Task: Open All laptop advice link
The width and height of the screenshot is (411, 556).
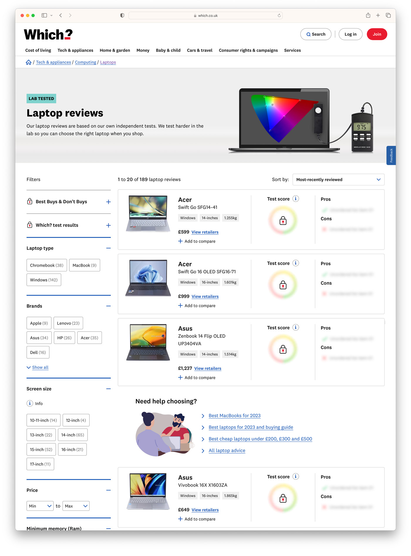Action: pyautogui.click(x=227, y=451)
